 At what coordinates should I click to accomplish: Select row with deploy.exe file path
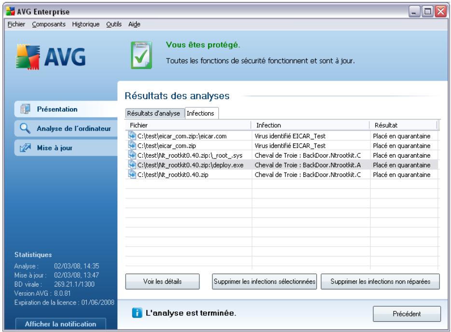(282, 165)
